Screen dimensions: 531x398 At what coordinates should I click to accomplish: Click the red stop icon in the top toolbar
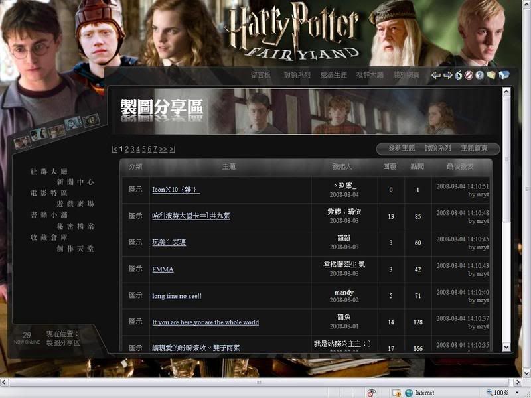[469, 75]
